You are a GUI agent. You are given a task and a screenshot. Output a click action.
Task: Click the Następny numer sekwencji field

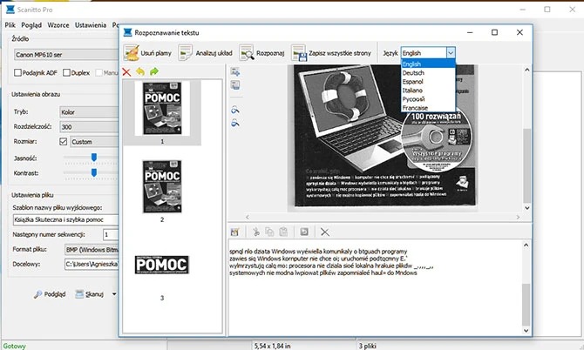[111, 235]
